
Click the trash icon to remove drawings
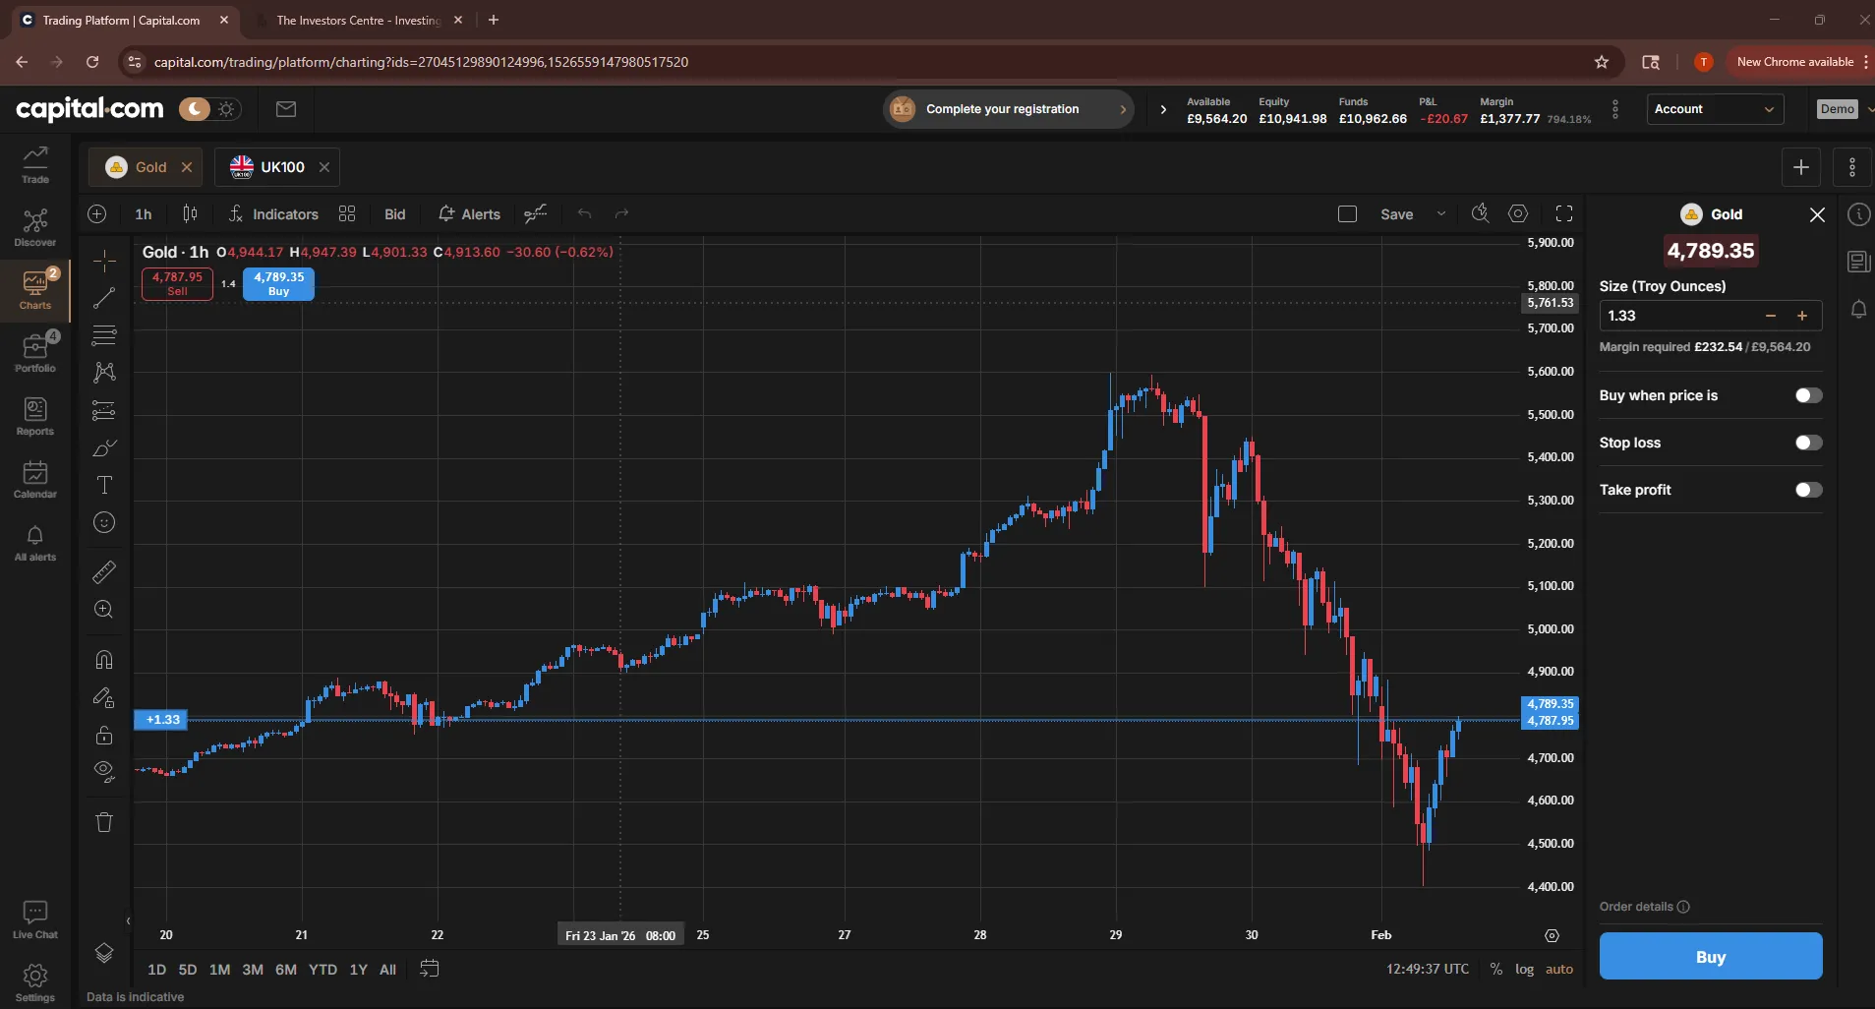[104, 822]
